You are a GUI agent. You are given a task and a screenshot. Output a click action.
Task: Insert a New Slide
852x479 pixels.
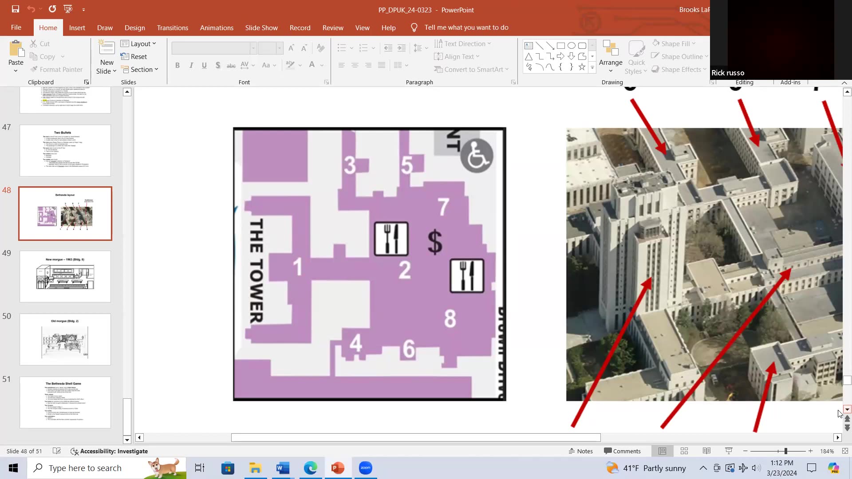(x=106, y=48)
